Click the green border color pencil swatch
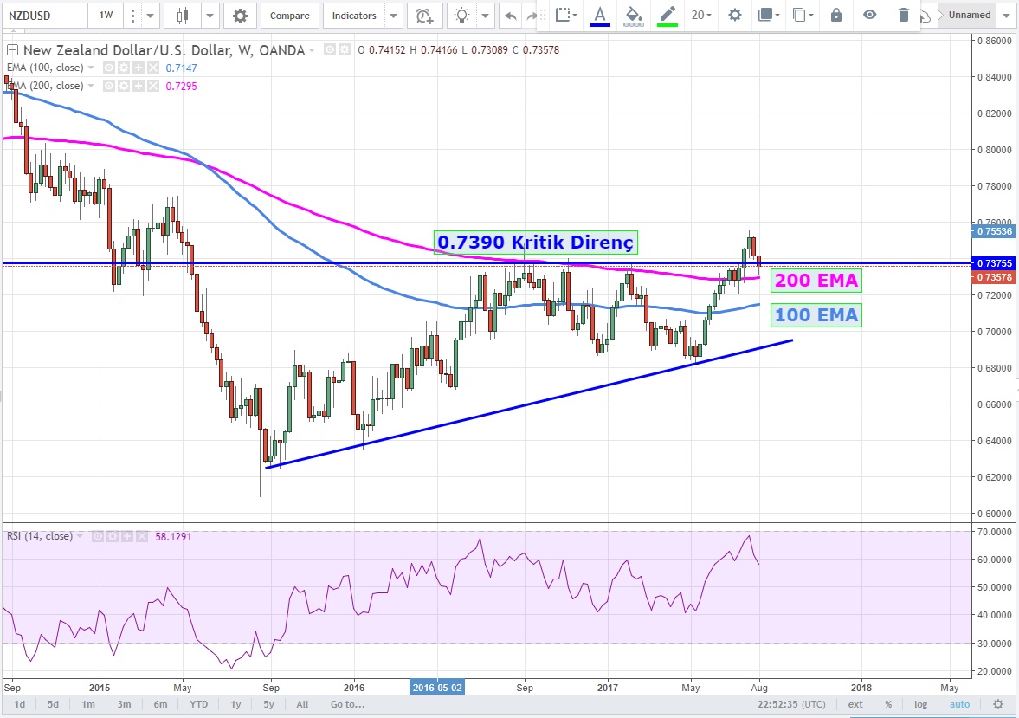Image resolution: width=1019 pixels, height=718 pixels. pyautogui.click(x=667, y=15)
